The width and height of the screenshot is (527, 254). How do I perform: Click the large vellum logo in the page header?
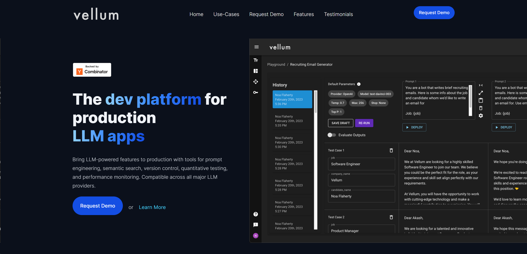pos(96,14)
